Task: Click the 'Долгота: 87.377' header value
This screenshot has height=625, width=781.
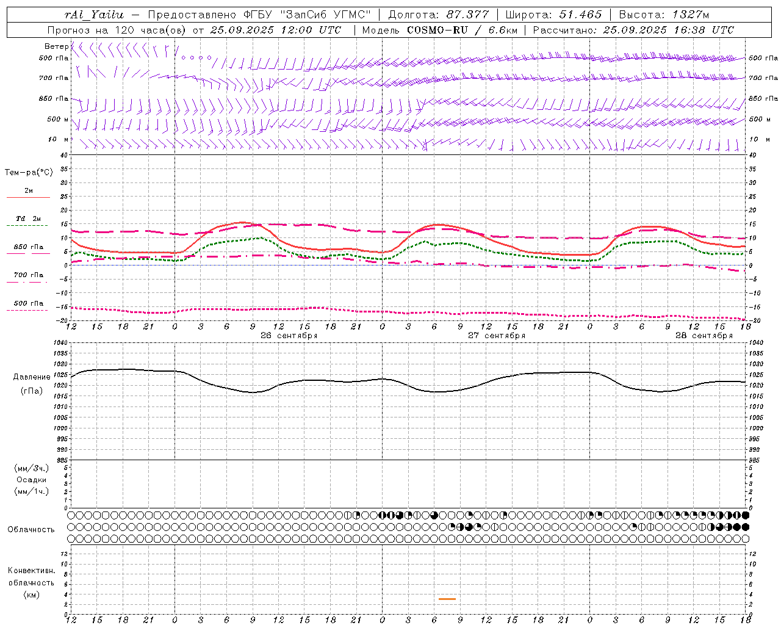Action: pyautogui.click(x=439, y=15)
